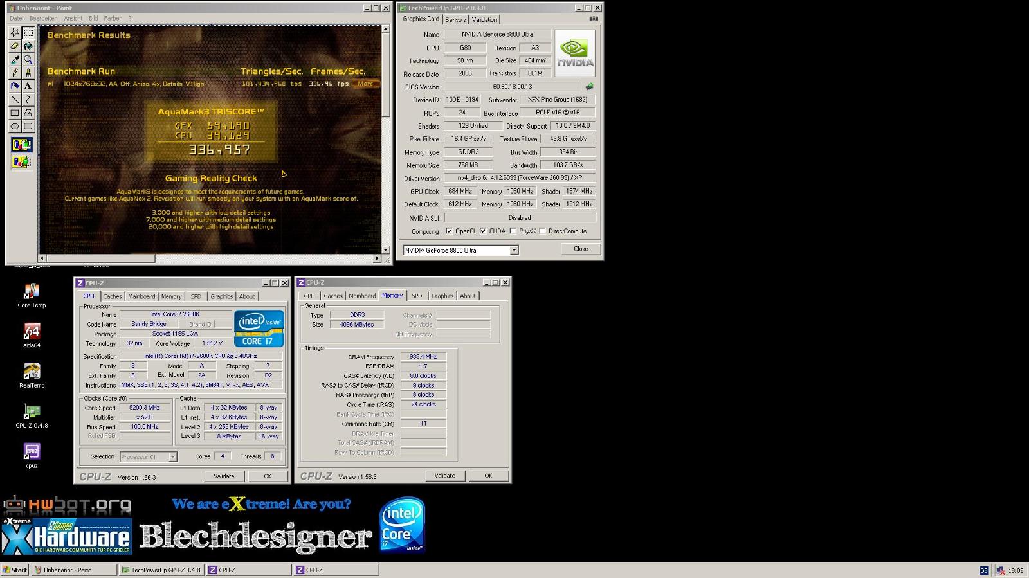
Task: Activate the Magnifier tool in Paint
Action: (x=28, y=59)
